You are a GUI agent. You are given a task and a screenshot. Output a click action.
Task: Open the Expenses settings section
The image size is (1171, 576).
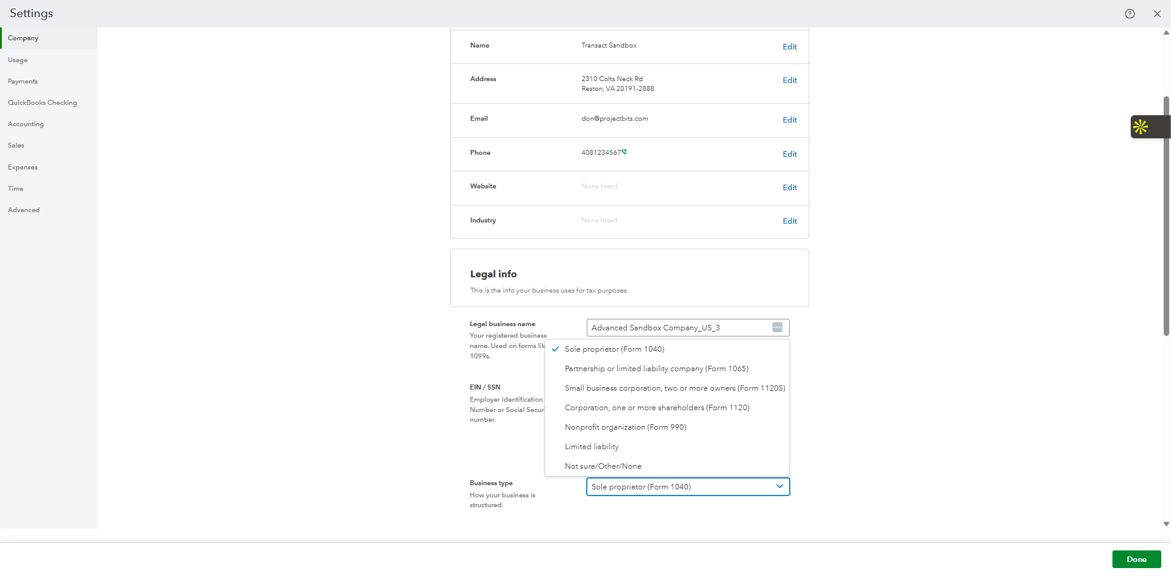point(23,167)
